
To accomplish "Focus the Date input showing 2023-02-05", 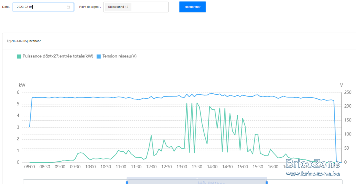I will (43, 7).
